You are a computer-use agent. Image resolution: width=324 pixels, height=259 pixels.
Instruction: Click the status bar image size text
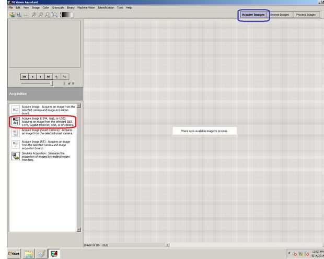(x=96, y=245)
